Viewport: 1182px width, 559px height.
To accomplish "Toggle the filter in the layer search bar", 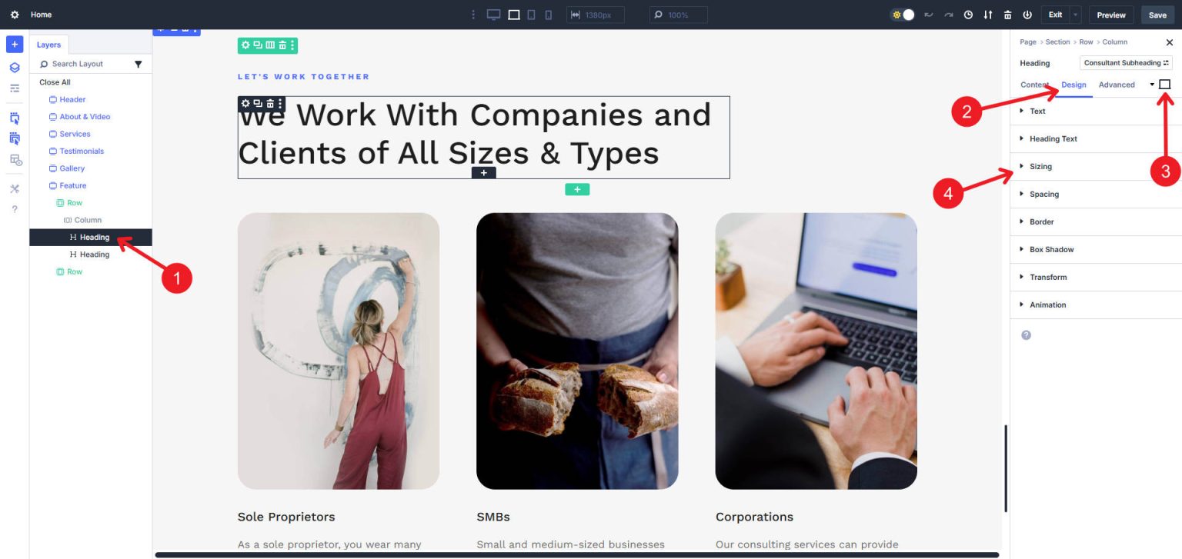I will pos(139,64).
